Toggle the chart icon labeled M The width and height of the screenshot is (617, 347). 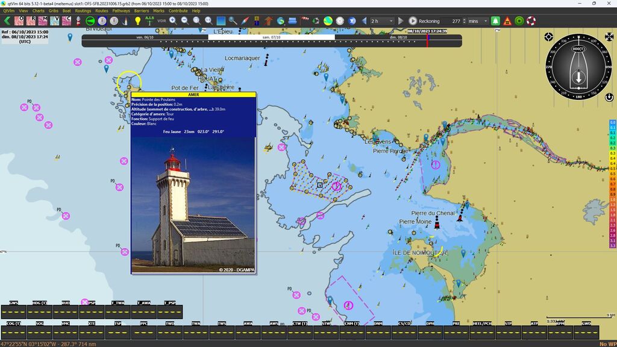tap(43, 21)
